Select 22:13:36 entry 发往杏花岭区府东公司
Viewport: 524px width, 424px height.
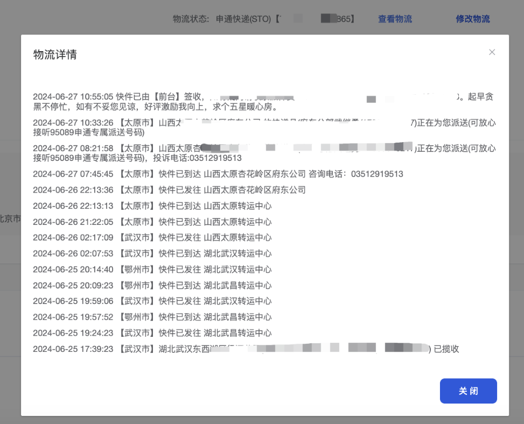pos(169,190)
